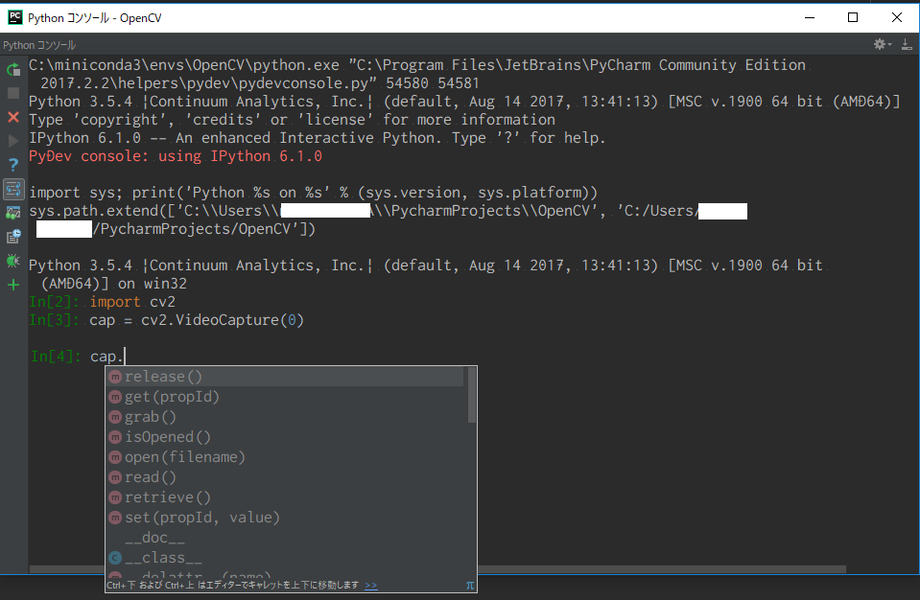
Task: Browse console history via clipboard icon
Action: tap(12, 236)
